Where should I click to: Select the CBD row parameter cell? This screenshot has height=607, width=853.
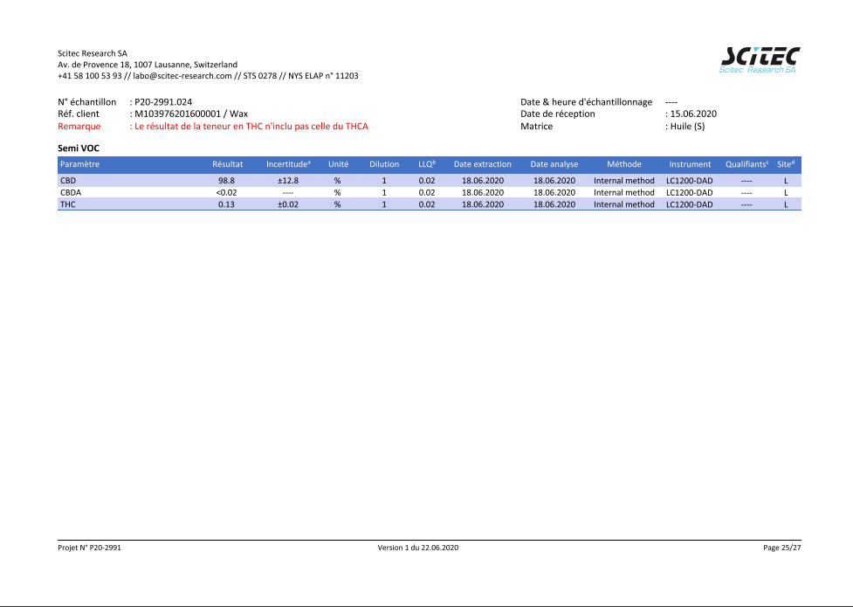(68, 180)
